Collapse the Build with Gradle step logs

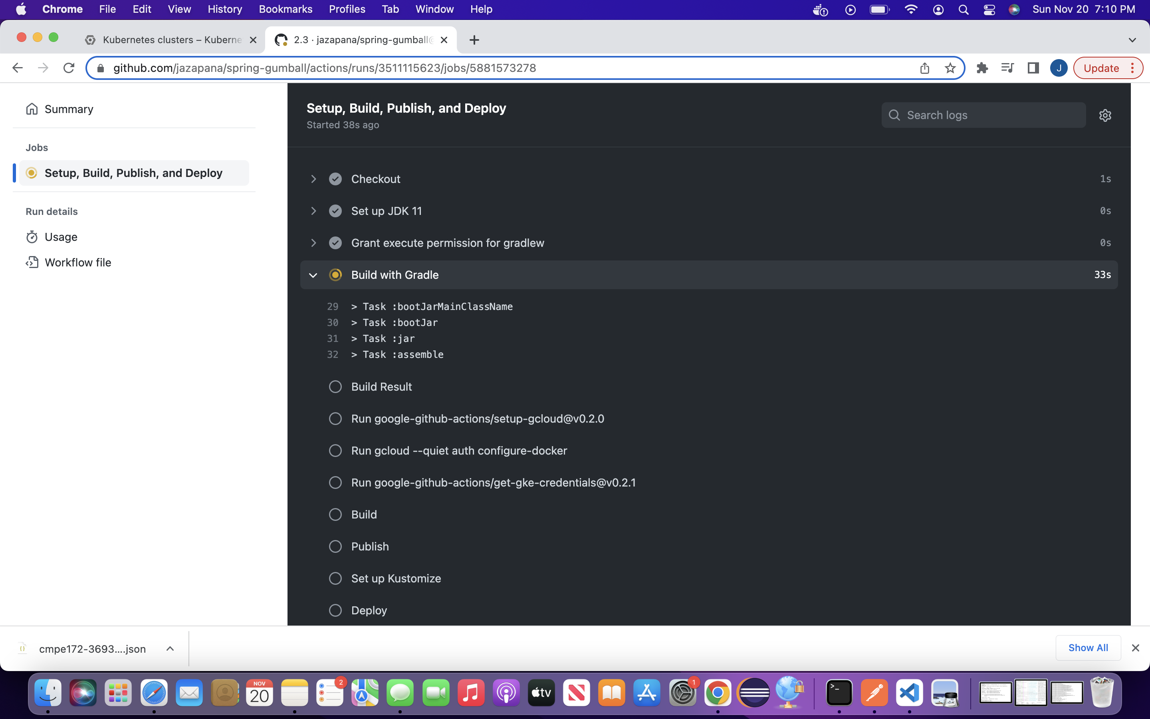313,275
